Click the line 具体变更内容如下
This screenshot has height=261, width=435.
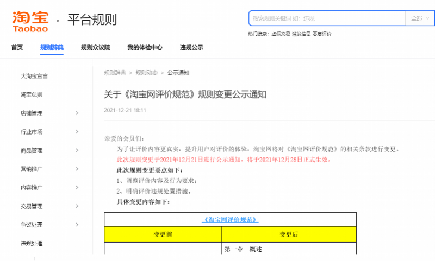click(x=144, y=202)
